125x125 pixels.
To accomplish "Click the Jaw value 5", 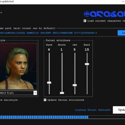I will (75, 50).
